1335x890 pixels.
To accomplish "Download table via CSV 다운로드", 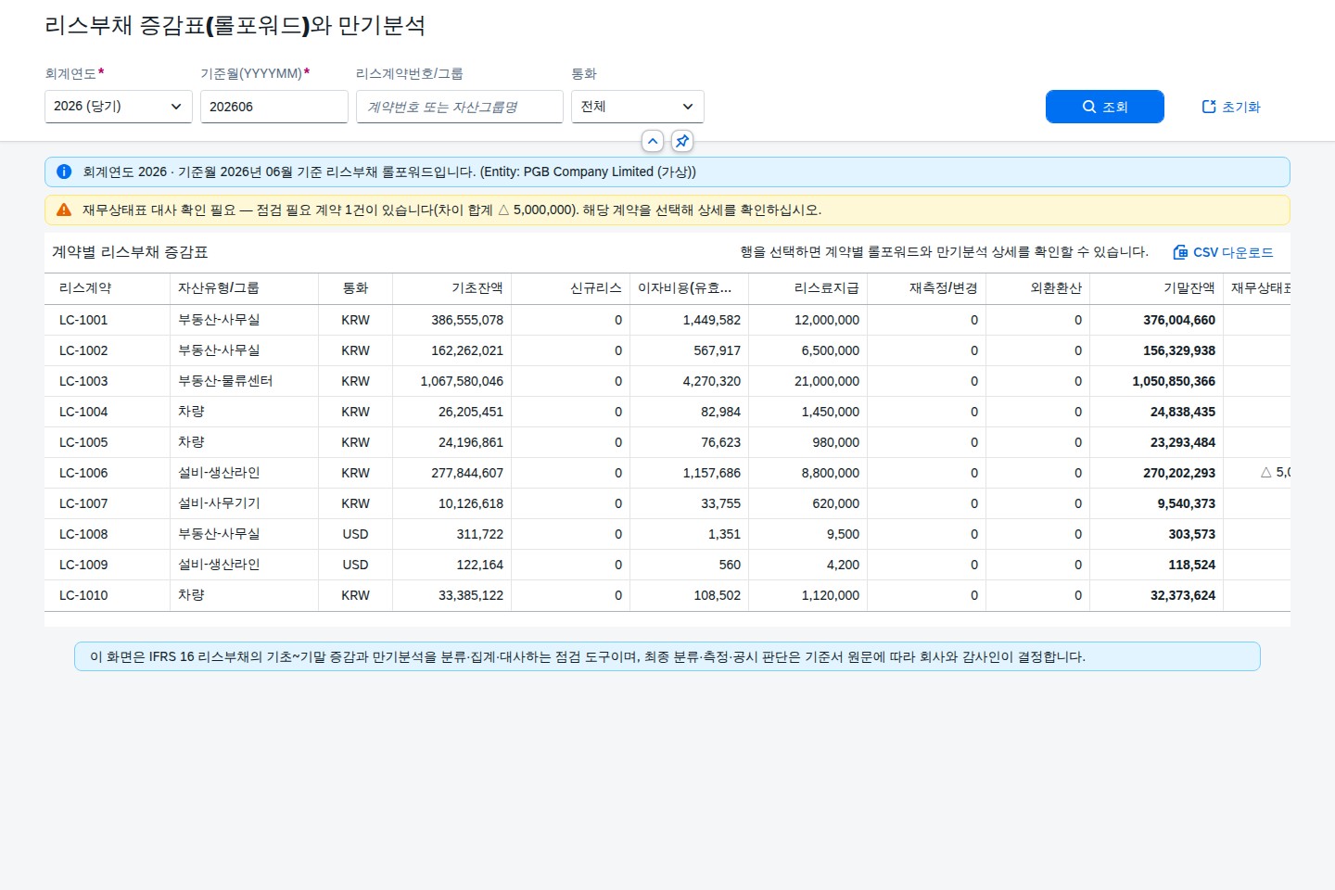I will click(x=1223, y=252).
